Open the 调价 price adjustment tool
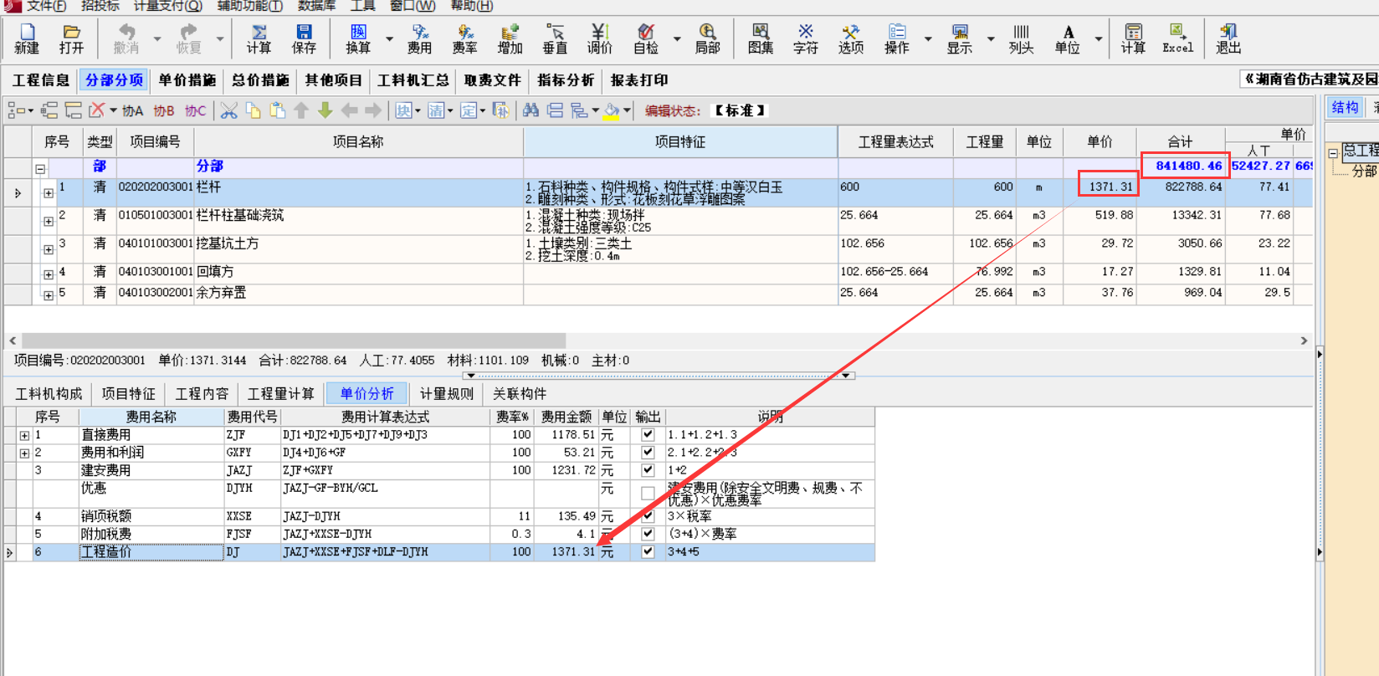The height and width of the screenshot is (676, 1379). click(x=600, y=39)
